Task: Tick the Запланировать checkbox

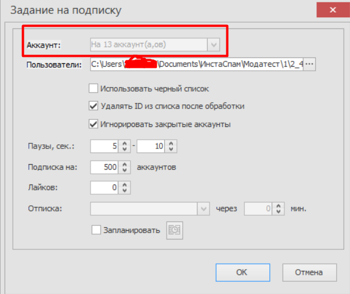Action: pos(96,230)
